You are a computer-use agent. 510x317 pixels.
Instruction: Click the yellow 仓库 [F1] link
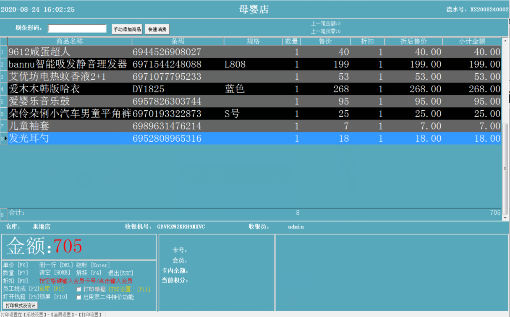[x=51, y=289]
